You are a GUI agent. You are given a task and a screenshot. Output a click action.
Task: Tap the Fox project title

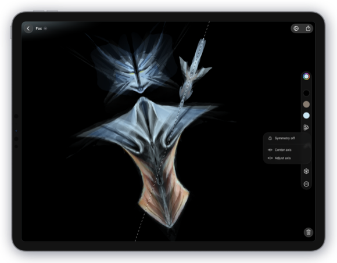pos(39,28)
